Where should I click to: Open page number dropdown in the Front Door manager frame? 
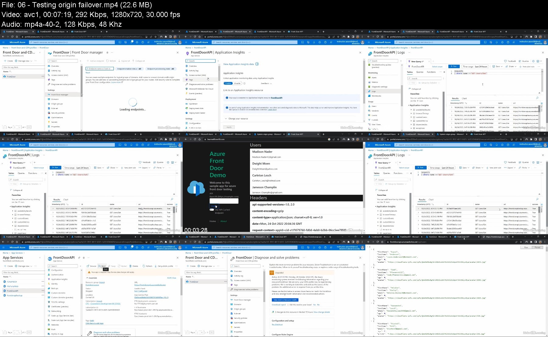18,127
